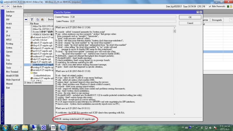The width and height of the screenshot is (233, 131).
Task: Expand the System submenu arrow
Action: [21, 48]
